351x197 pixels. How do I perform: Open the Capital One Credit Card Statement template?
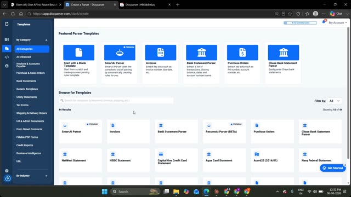(177, 160)
